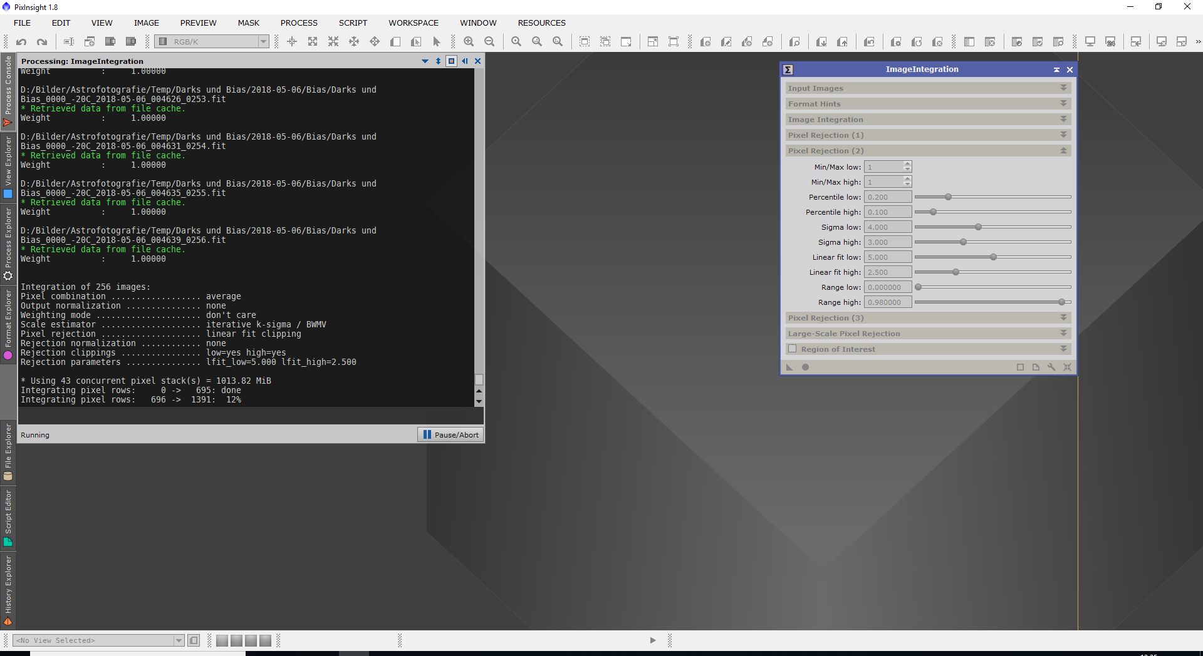1203x656 pixels.
Task: Click the Apply Global circle in ImageIntegration
Action: [x=806, y=367]
